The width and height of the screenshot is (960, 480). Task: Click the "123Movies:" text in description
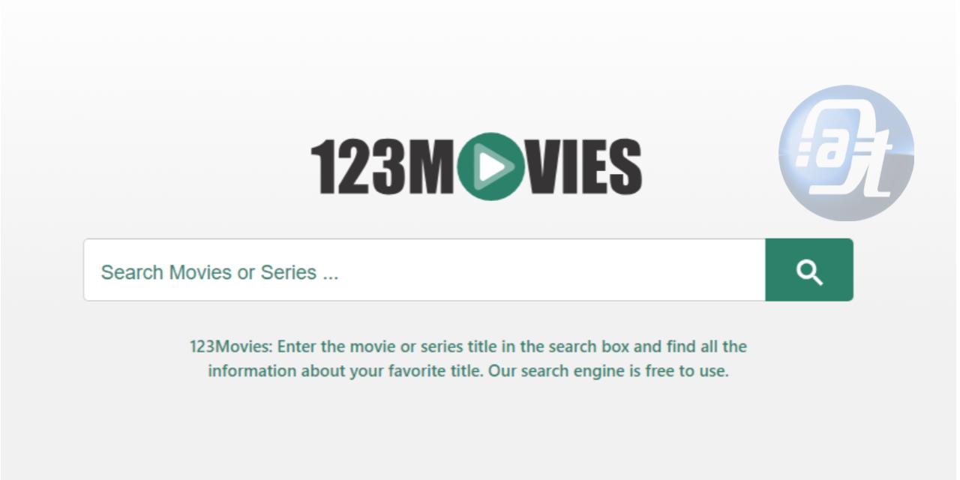click(232, 347)
